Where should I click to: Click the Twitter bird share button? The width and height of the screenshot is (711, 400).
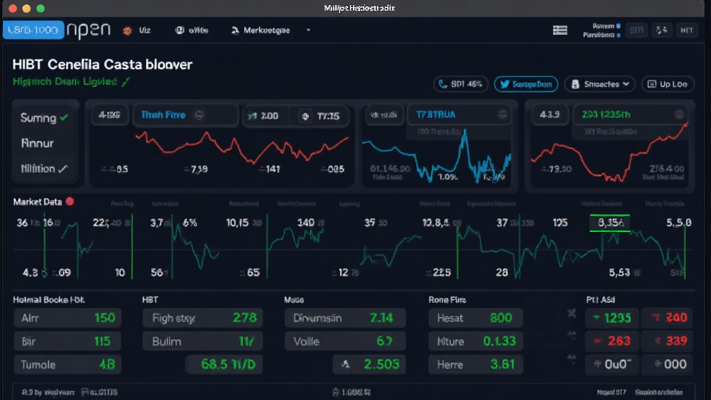point(526,84)
